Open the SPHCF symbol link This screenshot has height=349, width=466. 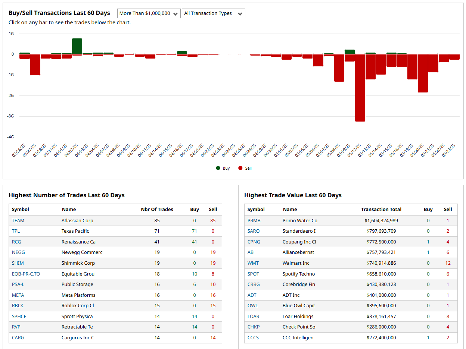click(x=19, y=316)
